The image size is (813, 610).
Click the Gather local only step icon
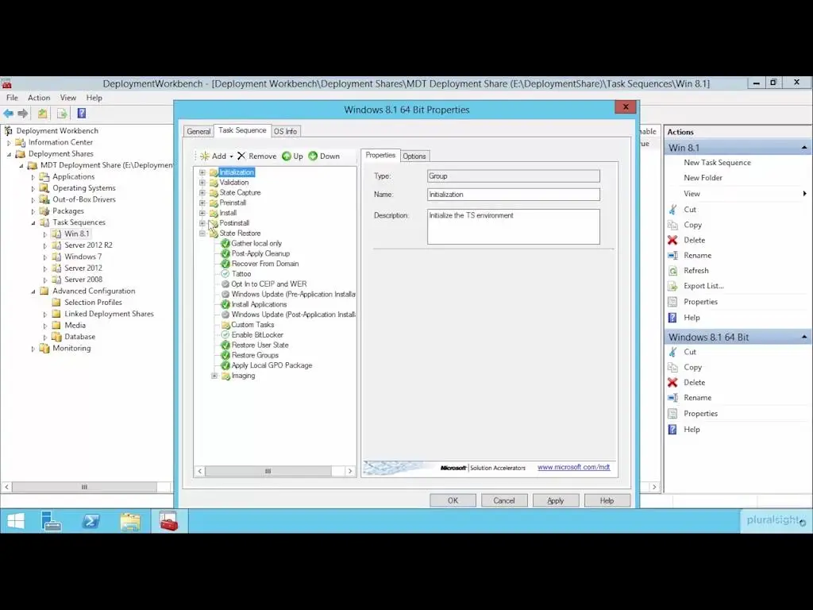(225, 243)
